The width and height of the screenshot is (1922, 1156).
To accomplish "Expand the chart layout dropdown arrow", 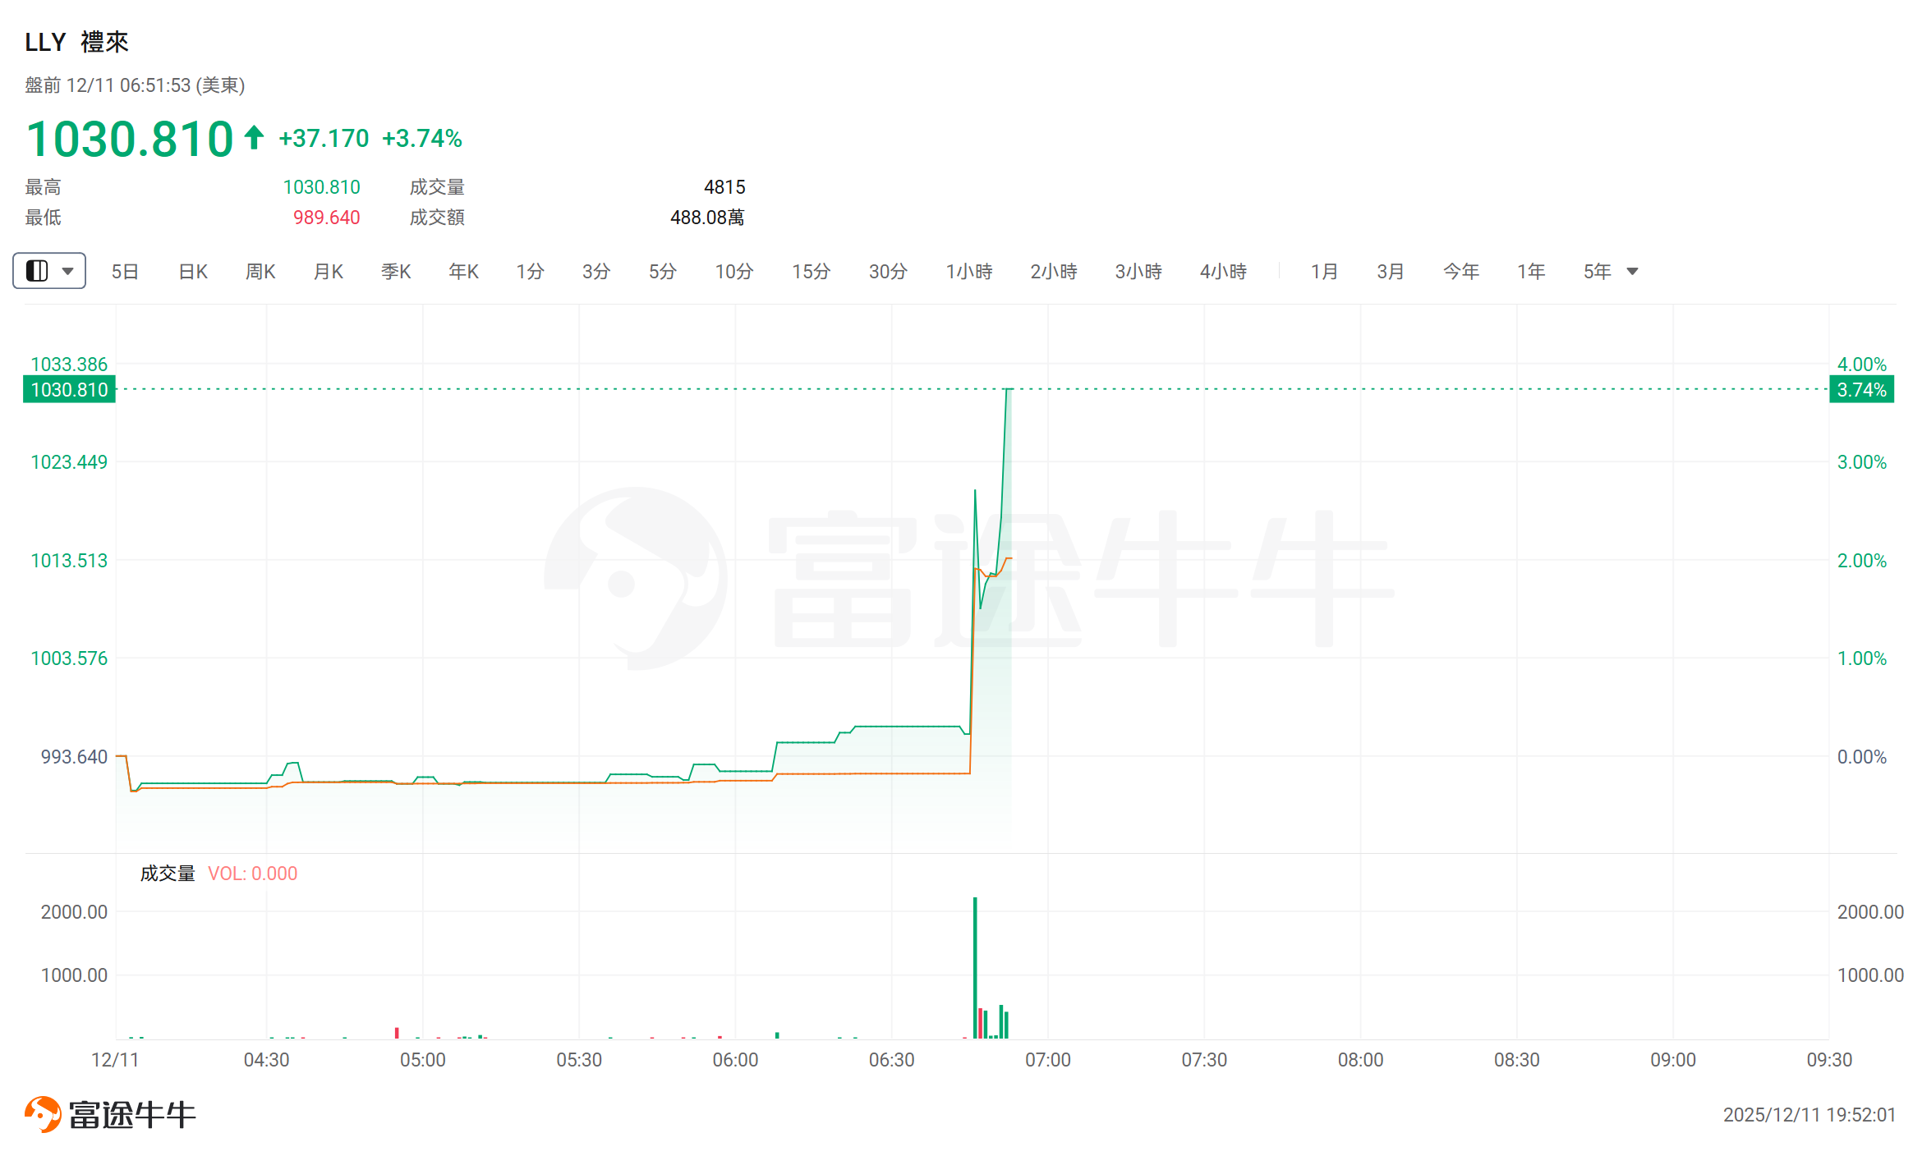I will [x=68, y=271].
